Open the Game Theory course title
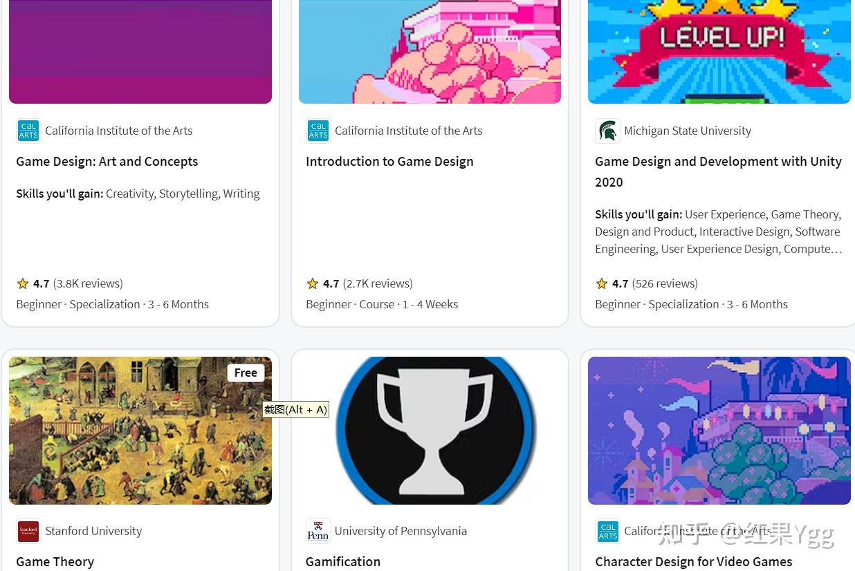The height and width of the screenshot is (571, 855). (55, 562)
